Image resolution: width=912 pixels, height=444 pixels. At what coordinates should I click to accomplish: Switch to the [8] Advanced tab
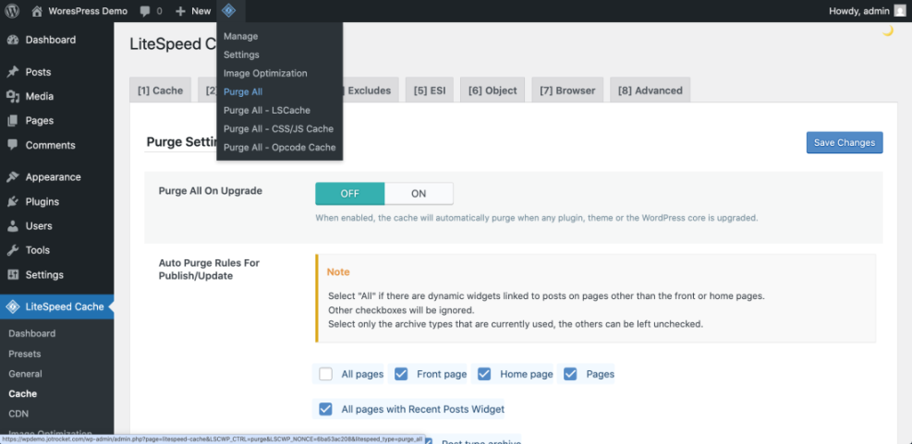[x=651, y=90]
